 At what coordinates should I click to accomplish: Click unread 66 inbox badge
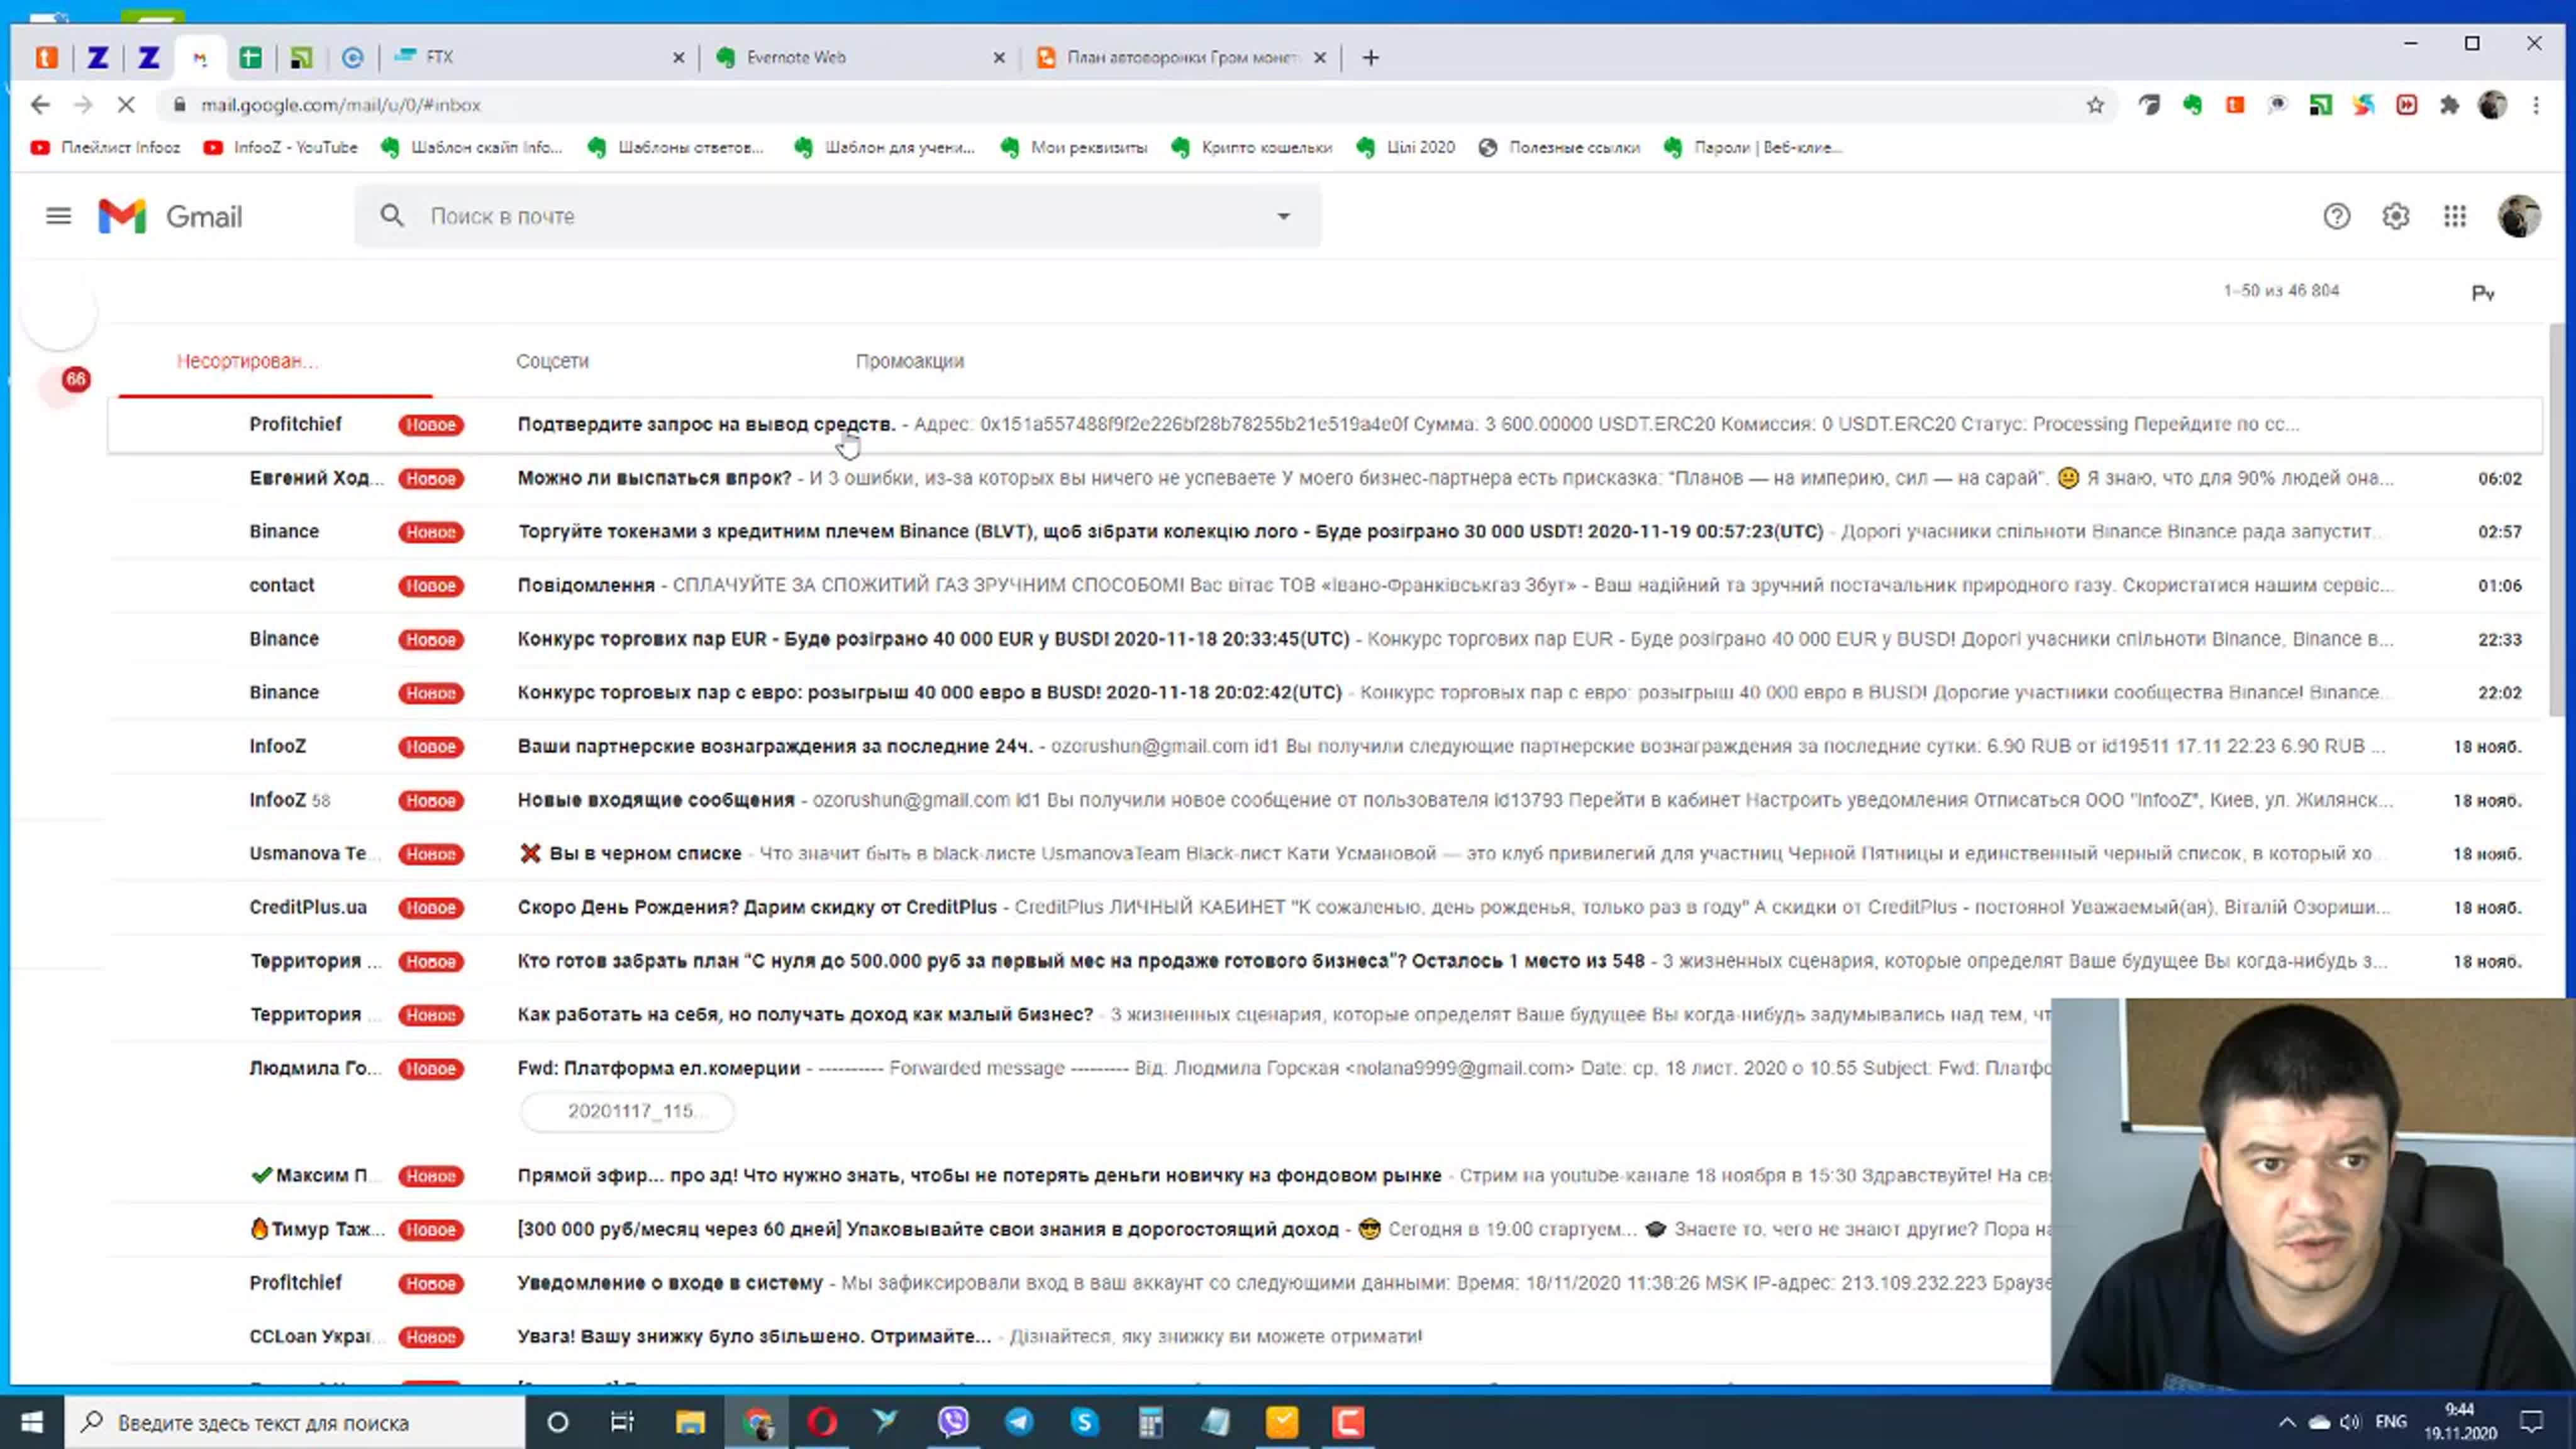pyautogui.click(x=75, y=379)
